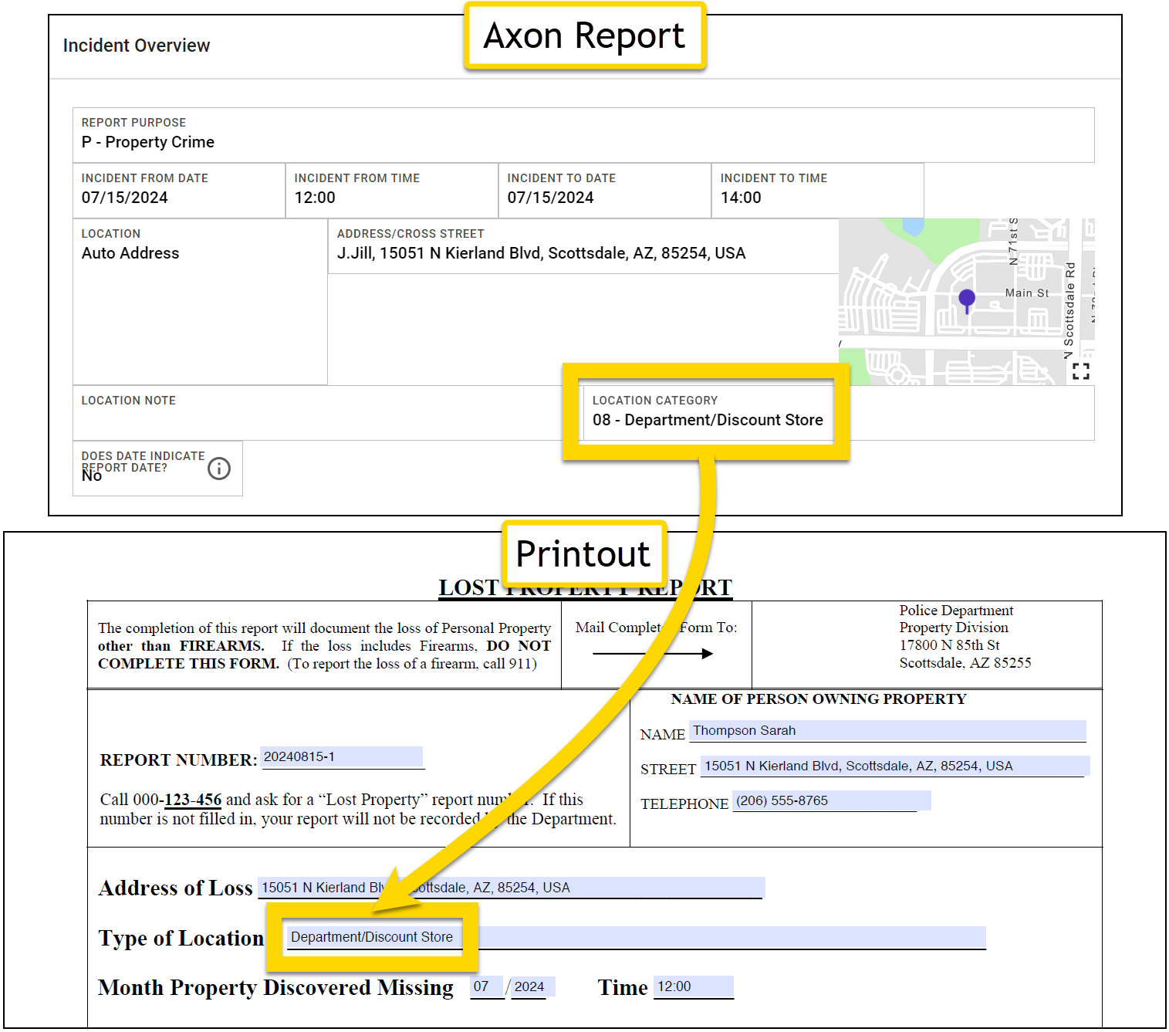This screenshot has height=1032, width=1169.
Task: Click the info icon beside "Does Date Indicate Report Date"
Action: (218, 469)
